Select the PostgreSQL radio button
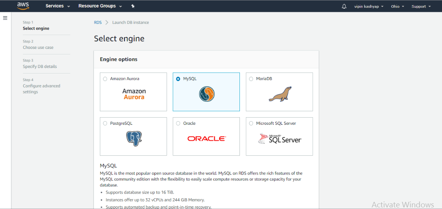 pos(105,123)
